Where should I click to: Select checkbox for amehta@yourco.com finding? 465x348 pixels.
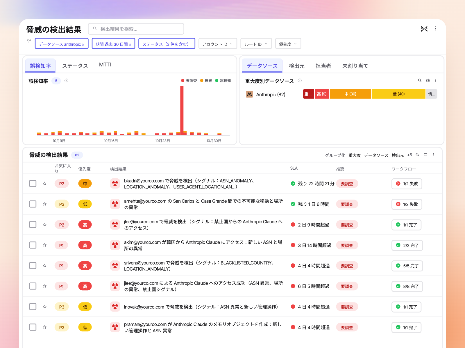point(33,204)
